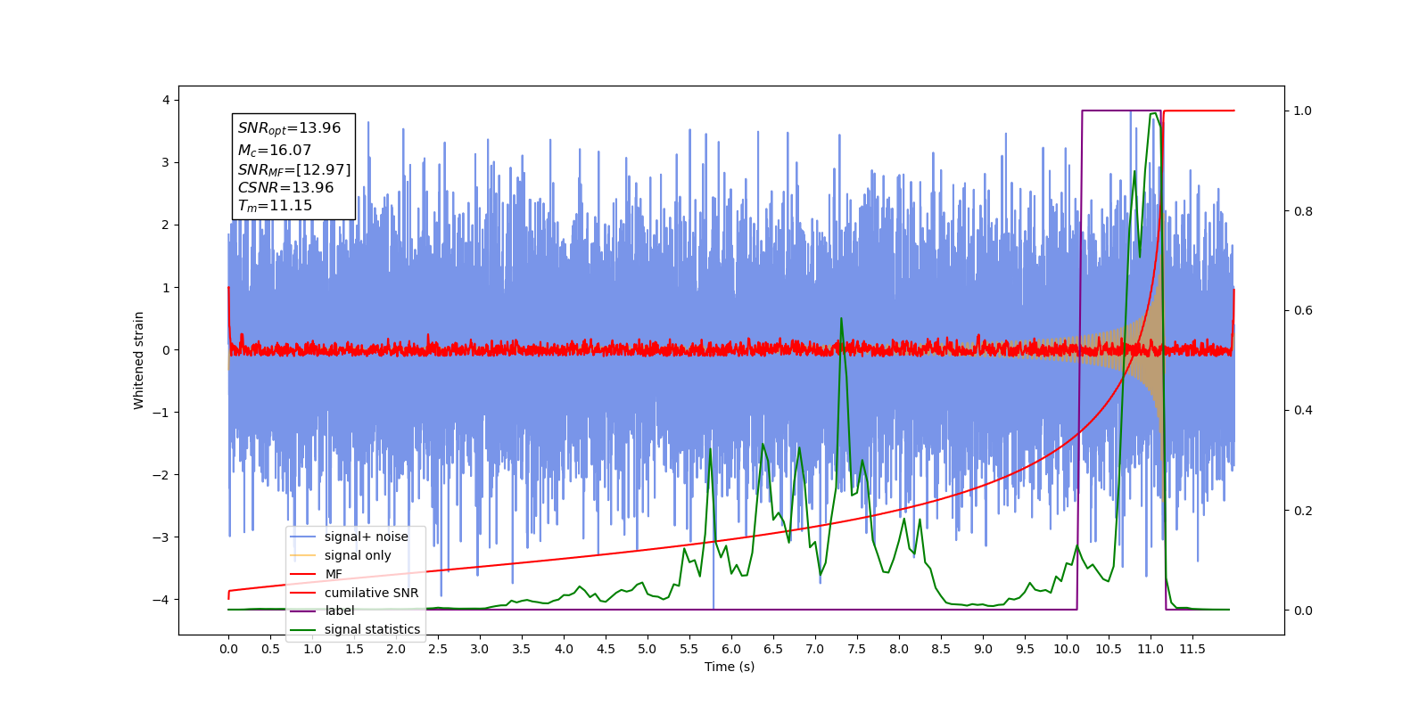
Task: Select the right y-axis tick label 0.8
Action: coord(1303,211)
